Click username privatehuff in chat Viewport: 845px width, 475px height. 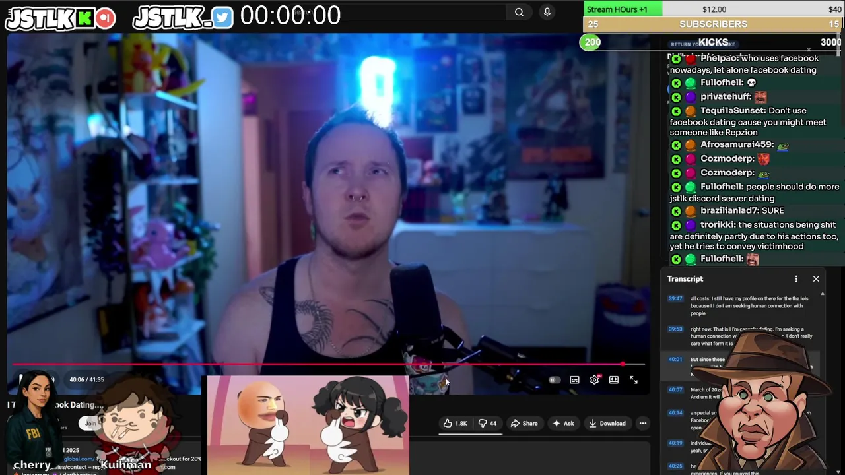coord(726,96)
